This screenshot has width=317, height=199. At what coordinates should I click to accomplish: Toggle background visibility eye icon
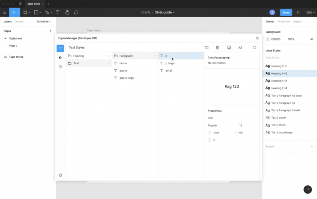coord(312,39)
